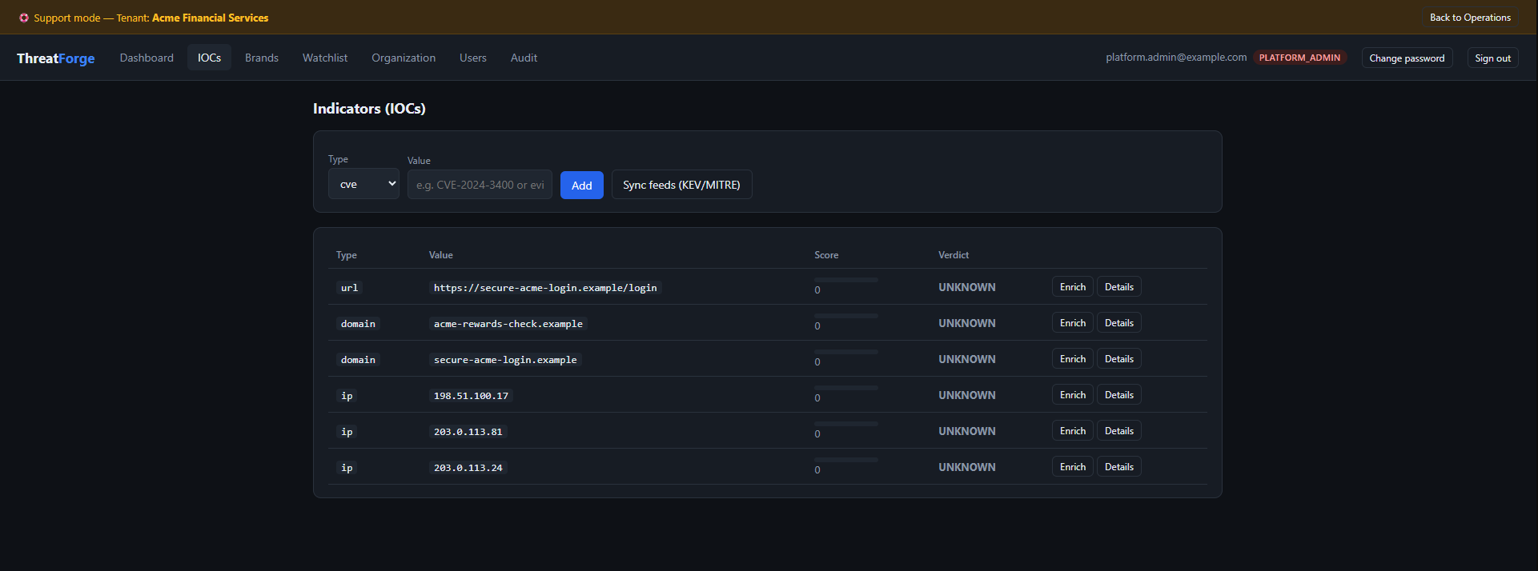Click the score bar for 198.51.100.17
The width and height of the screenshot is (1538, 571).
pyautogui.click(x=846, y=388)
